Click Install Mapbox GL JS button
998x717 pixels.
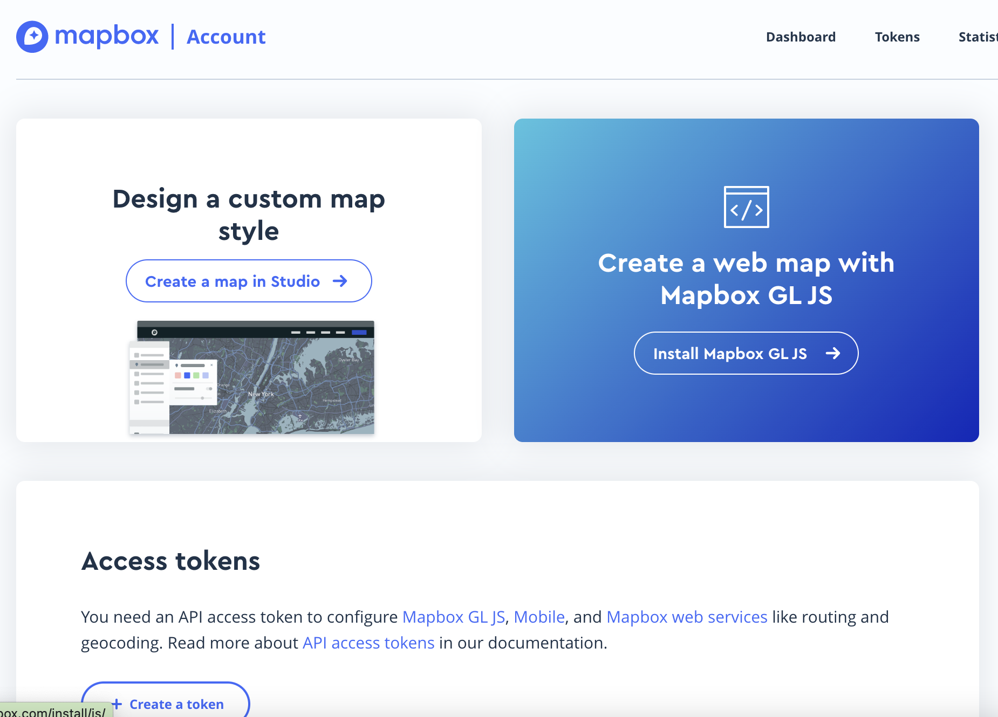(746, 353)
